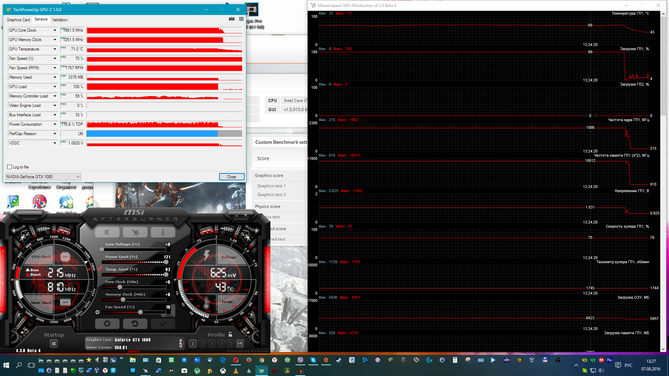Open Afterburner settings gear button
The height and width of the screenshot is (376, 669).
pos(107,324)
